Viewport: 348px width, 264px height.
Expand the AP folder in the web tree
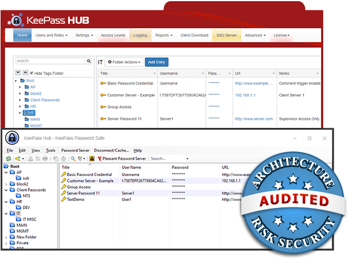click(20, 87)
